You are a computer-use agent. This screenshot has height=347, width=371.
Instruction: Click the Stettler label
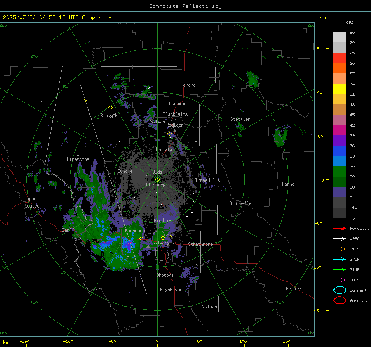[240, 119]
